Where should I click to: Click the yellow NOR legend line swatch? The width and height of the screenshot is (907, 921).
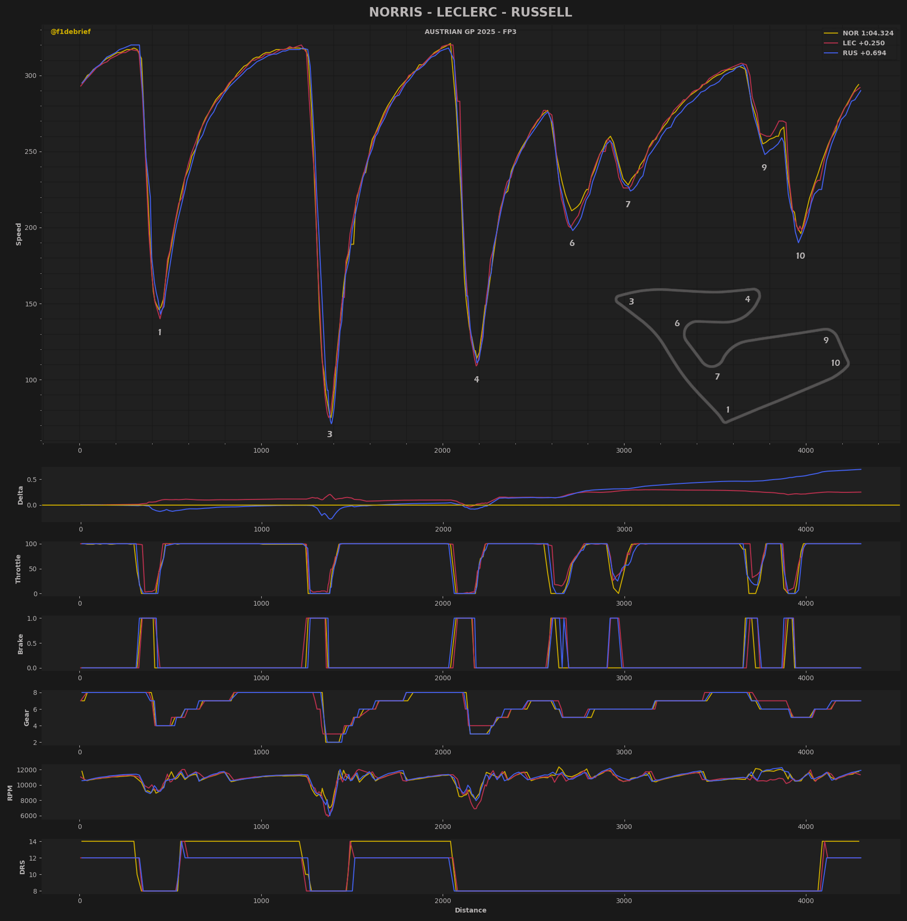point(831,34)
